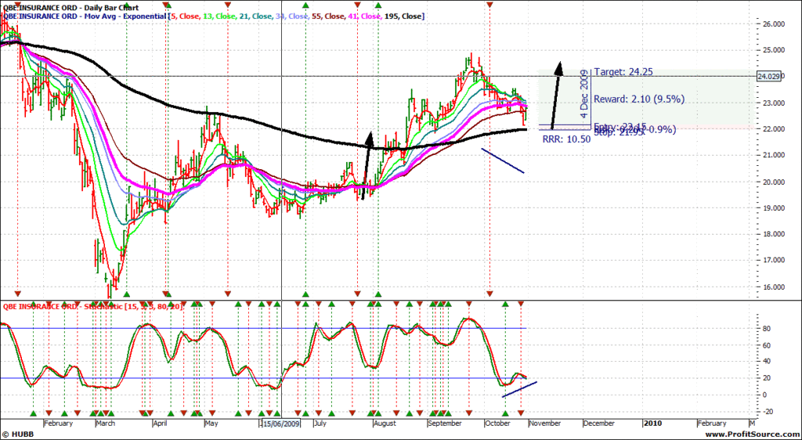Click the -20 level on the stochastic scale

[x=767, y=411]
